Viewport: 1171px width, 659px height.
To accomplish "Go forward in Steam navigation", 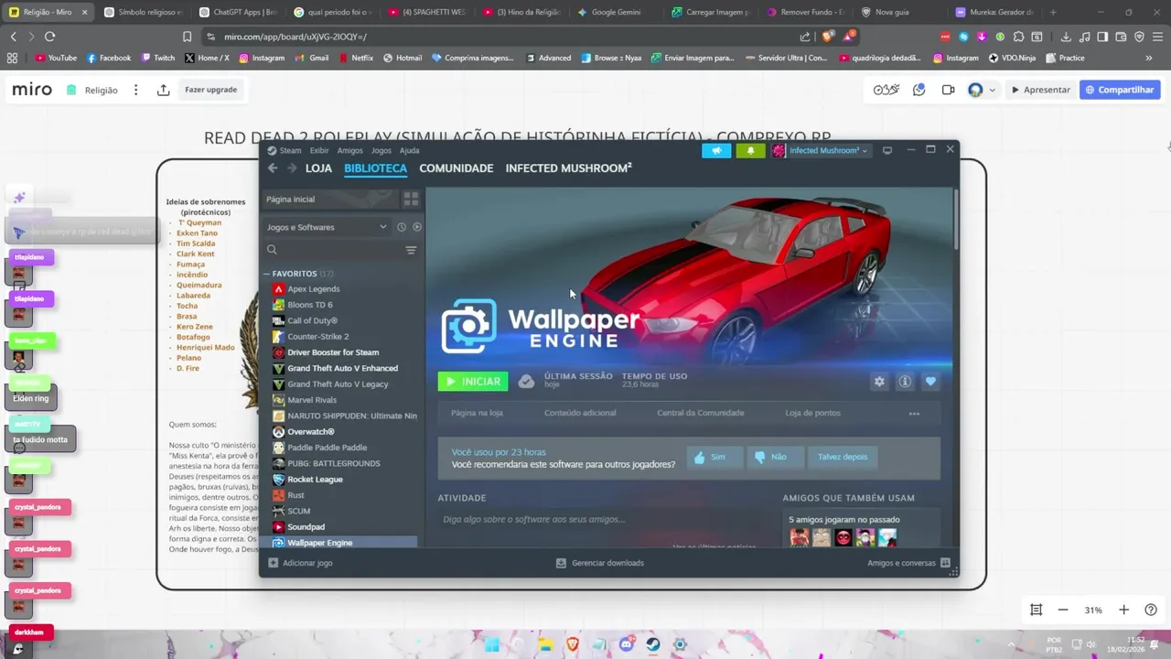I will pos(292,168).
